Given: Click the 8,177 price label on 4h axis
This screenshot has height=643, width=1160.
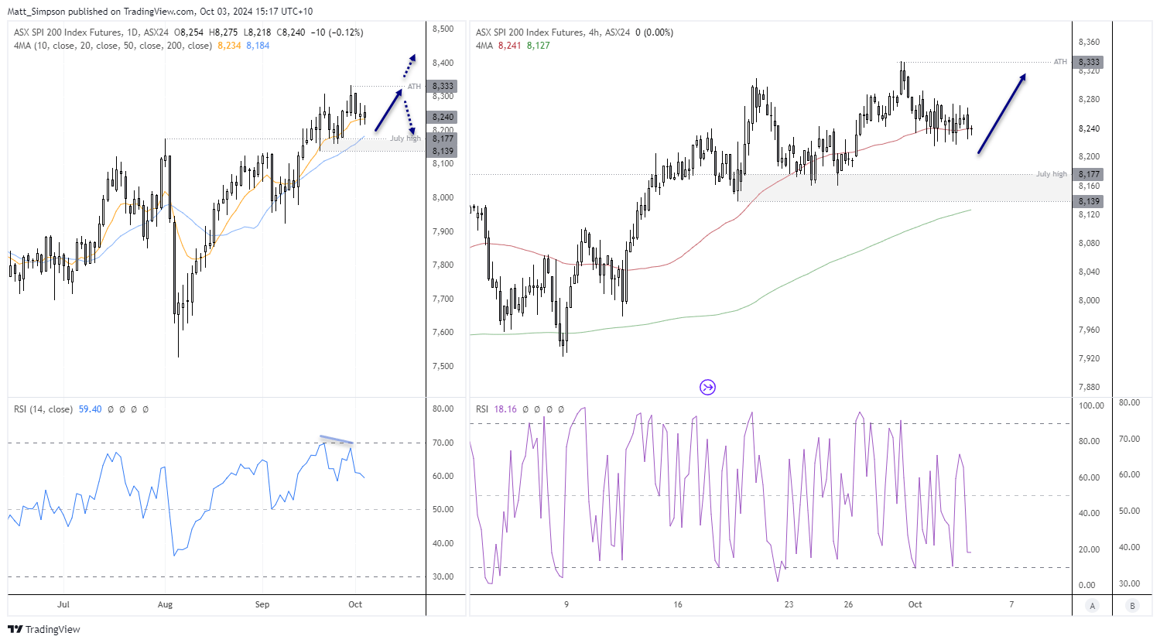Looking at the screenshot, I should (1089, 174).
